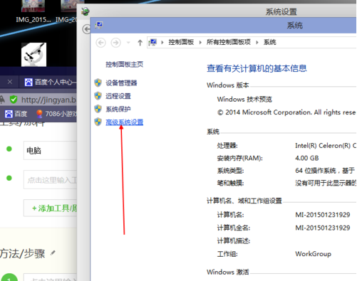Click the Forward navigation arrow in System window

pyautogui.click(x=115, y=43)
